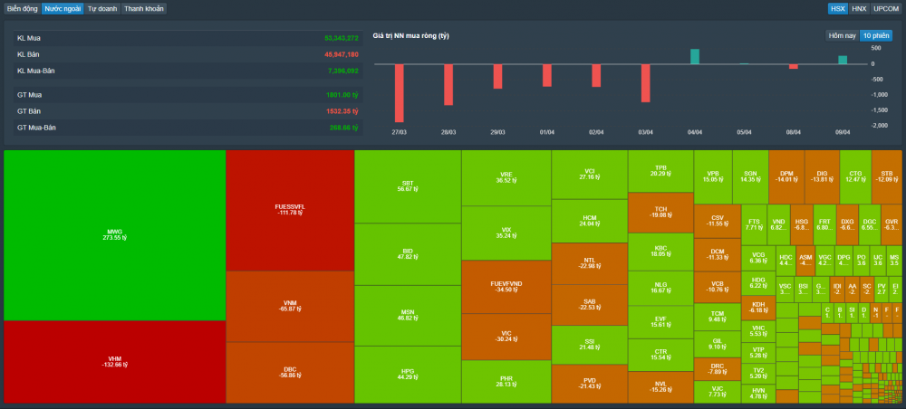
Task: Select the Nước ngoài tab
Action: [x=63, y=9]
